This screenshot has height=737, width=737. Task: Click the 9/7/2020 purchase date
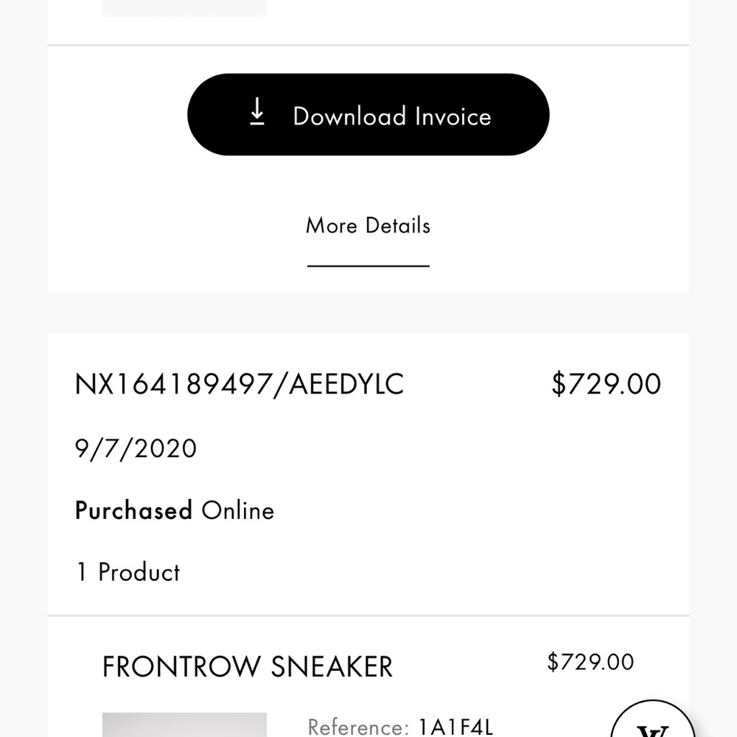coord(136,447)
